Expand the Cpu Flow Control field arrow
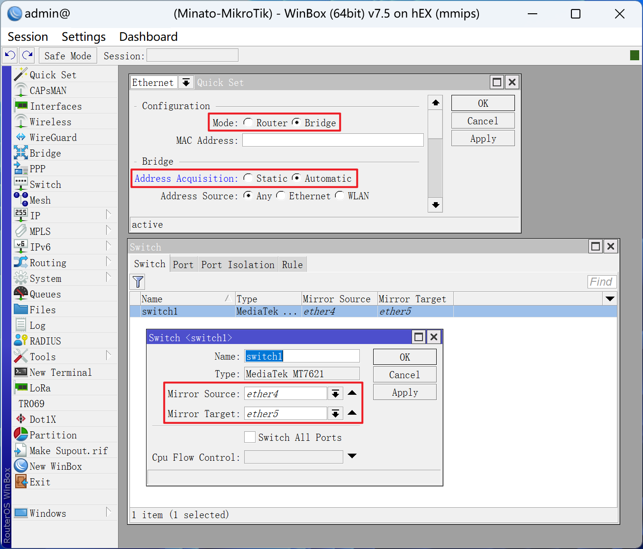 point(352,456)
